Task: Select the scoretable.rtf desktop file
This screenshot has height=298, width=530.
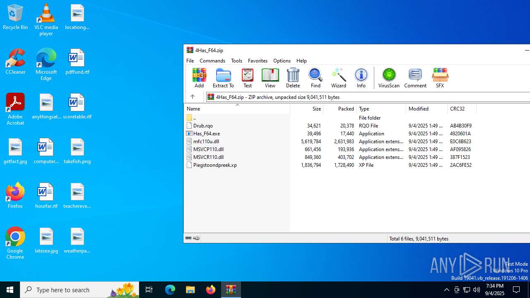Action: [77, 106]
